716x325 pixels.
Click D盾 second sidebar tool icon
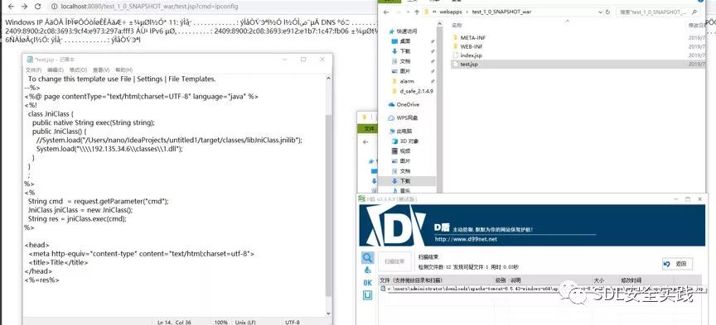[x=368, y=270]
